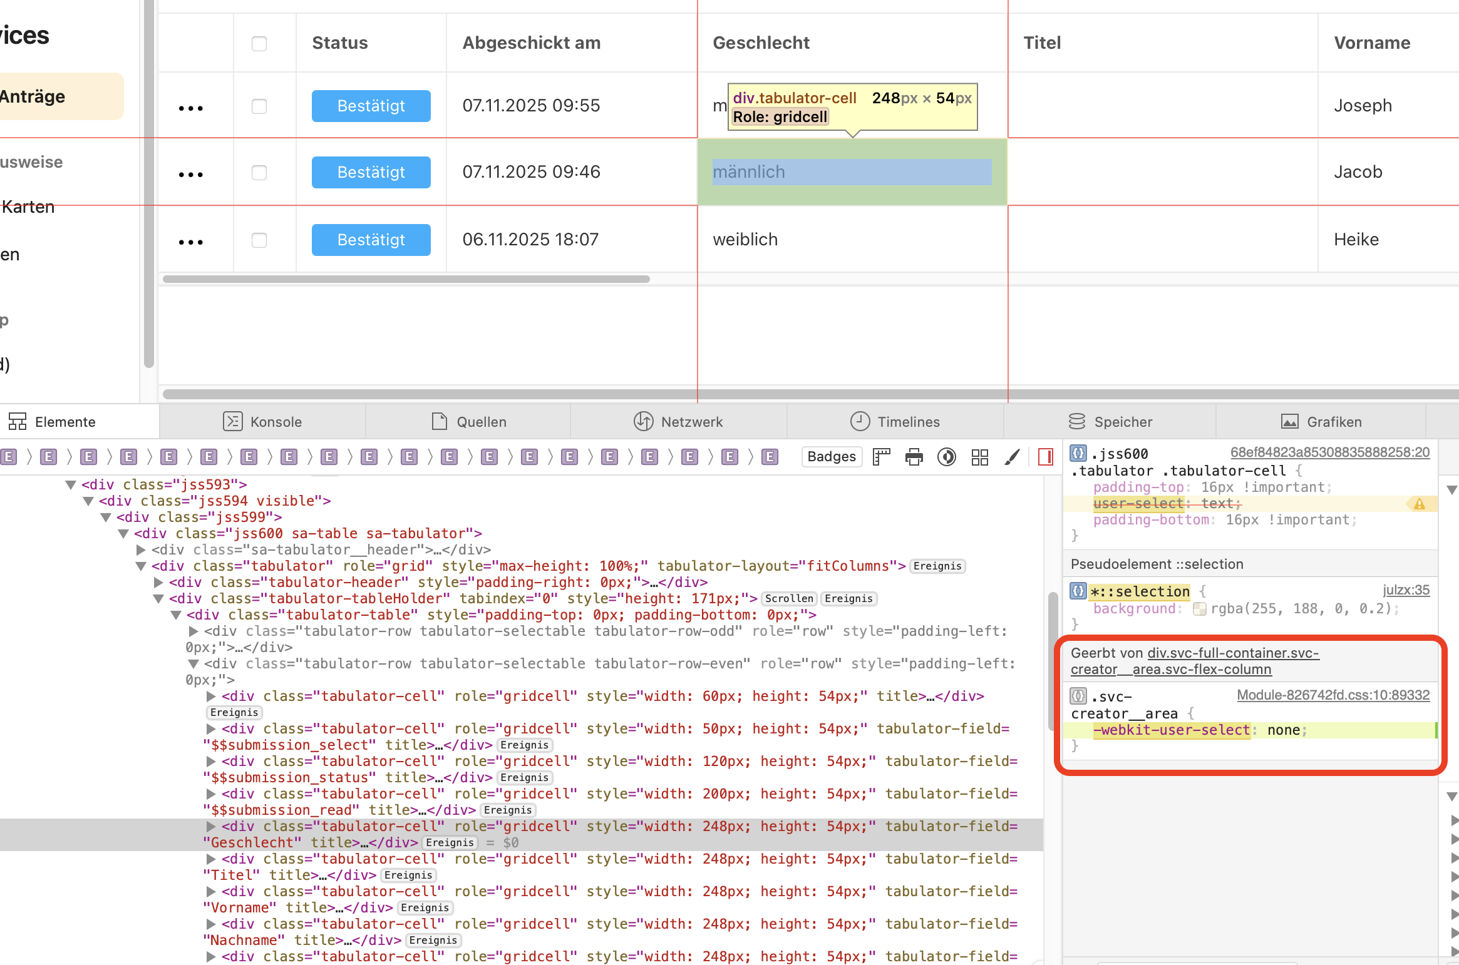Tick the checkbox in Heike's row

pyautogui.click(x=259, y=240)
